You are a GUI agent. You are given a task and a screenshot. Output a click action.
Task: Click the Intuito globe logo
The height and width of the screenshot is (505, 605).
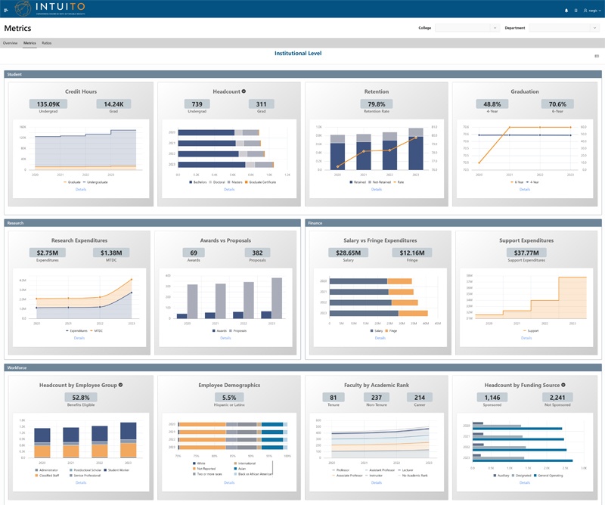(23, 8)
